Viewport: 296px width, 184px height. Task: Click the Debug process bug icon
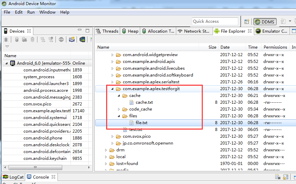(6, 39)
